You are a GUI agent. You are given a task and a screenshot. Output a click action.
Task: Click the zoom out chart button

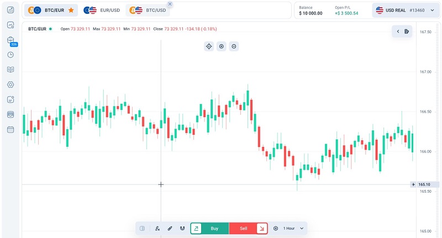pyautogui.click(x=234, y=46)
